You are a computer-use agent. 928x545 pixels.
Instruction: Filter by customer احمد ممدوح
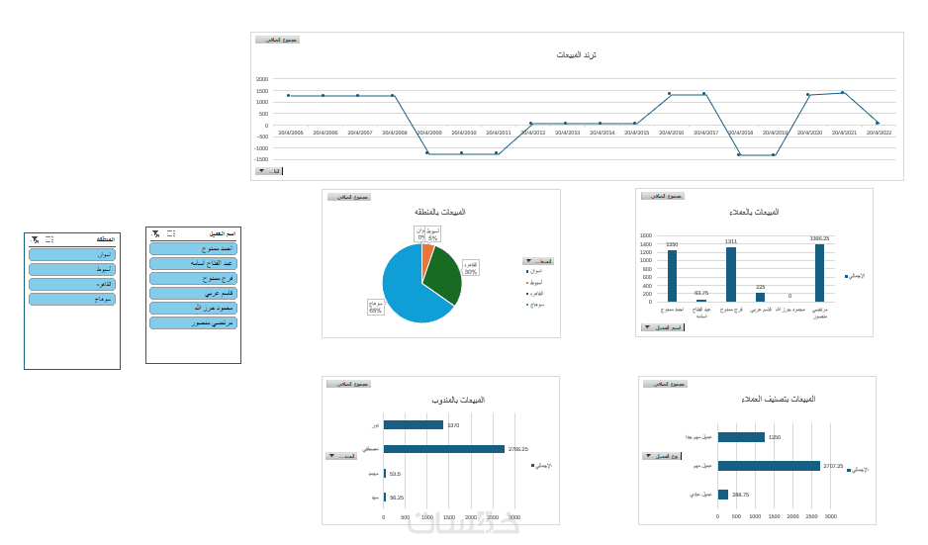194,248
